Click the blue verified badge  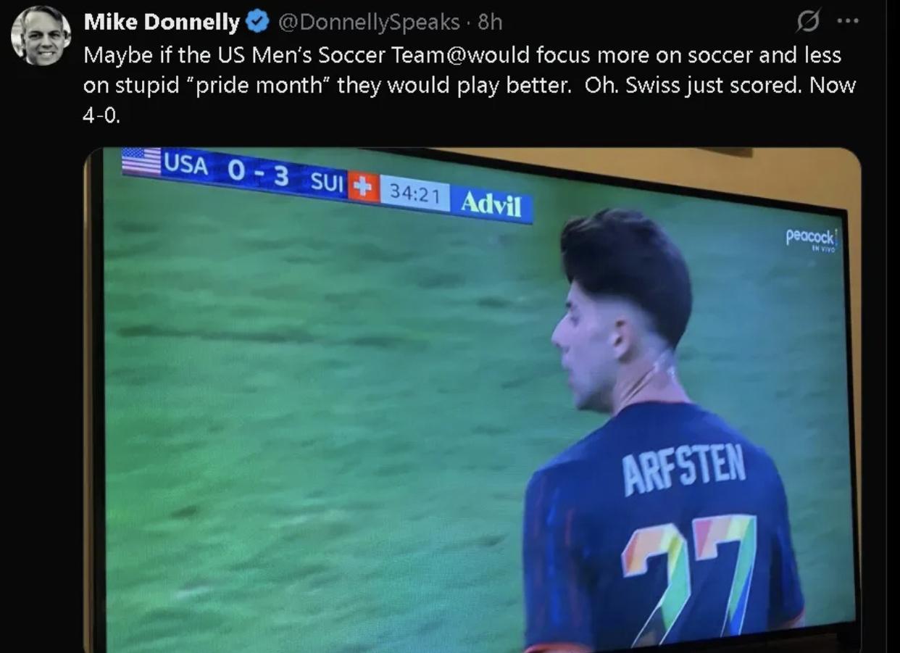point(257,22)
